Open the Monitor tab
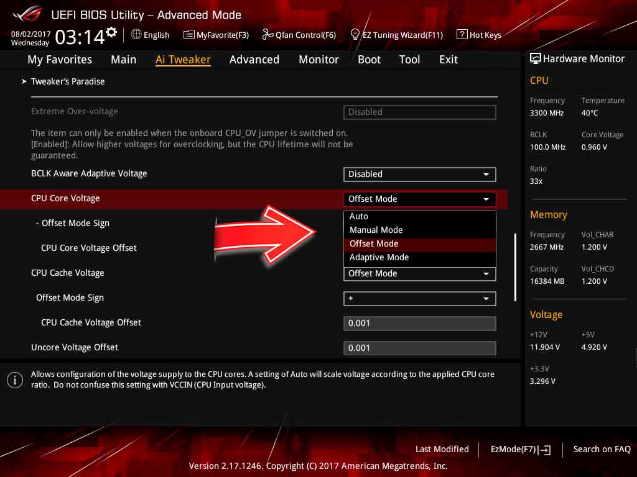 click(318, 60)
